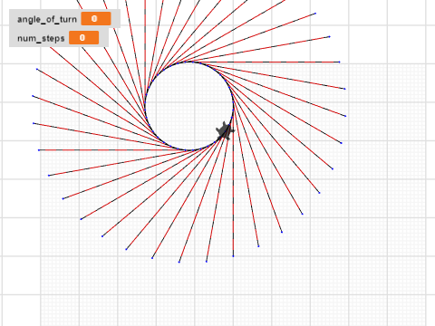Click the num_steps value 0
Image resolution: width=435 pixels, height=326 pixels.
tap(83, 38)
